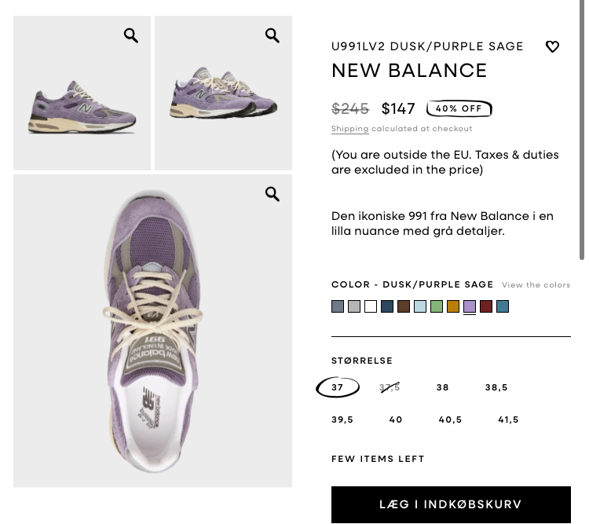Pick size 38,5
The height and width of the screenshot is (524, 589).
coord(496,387)
